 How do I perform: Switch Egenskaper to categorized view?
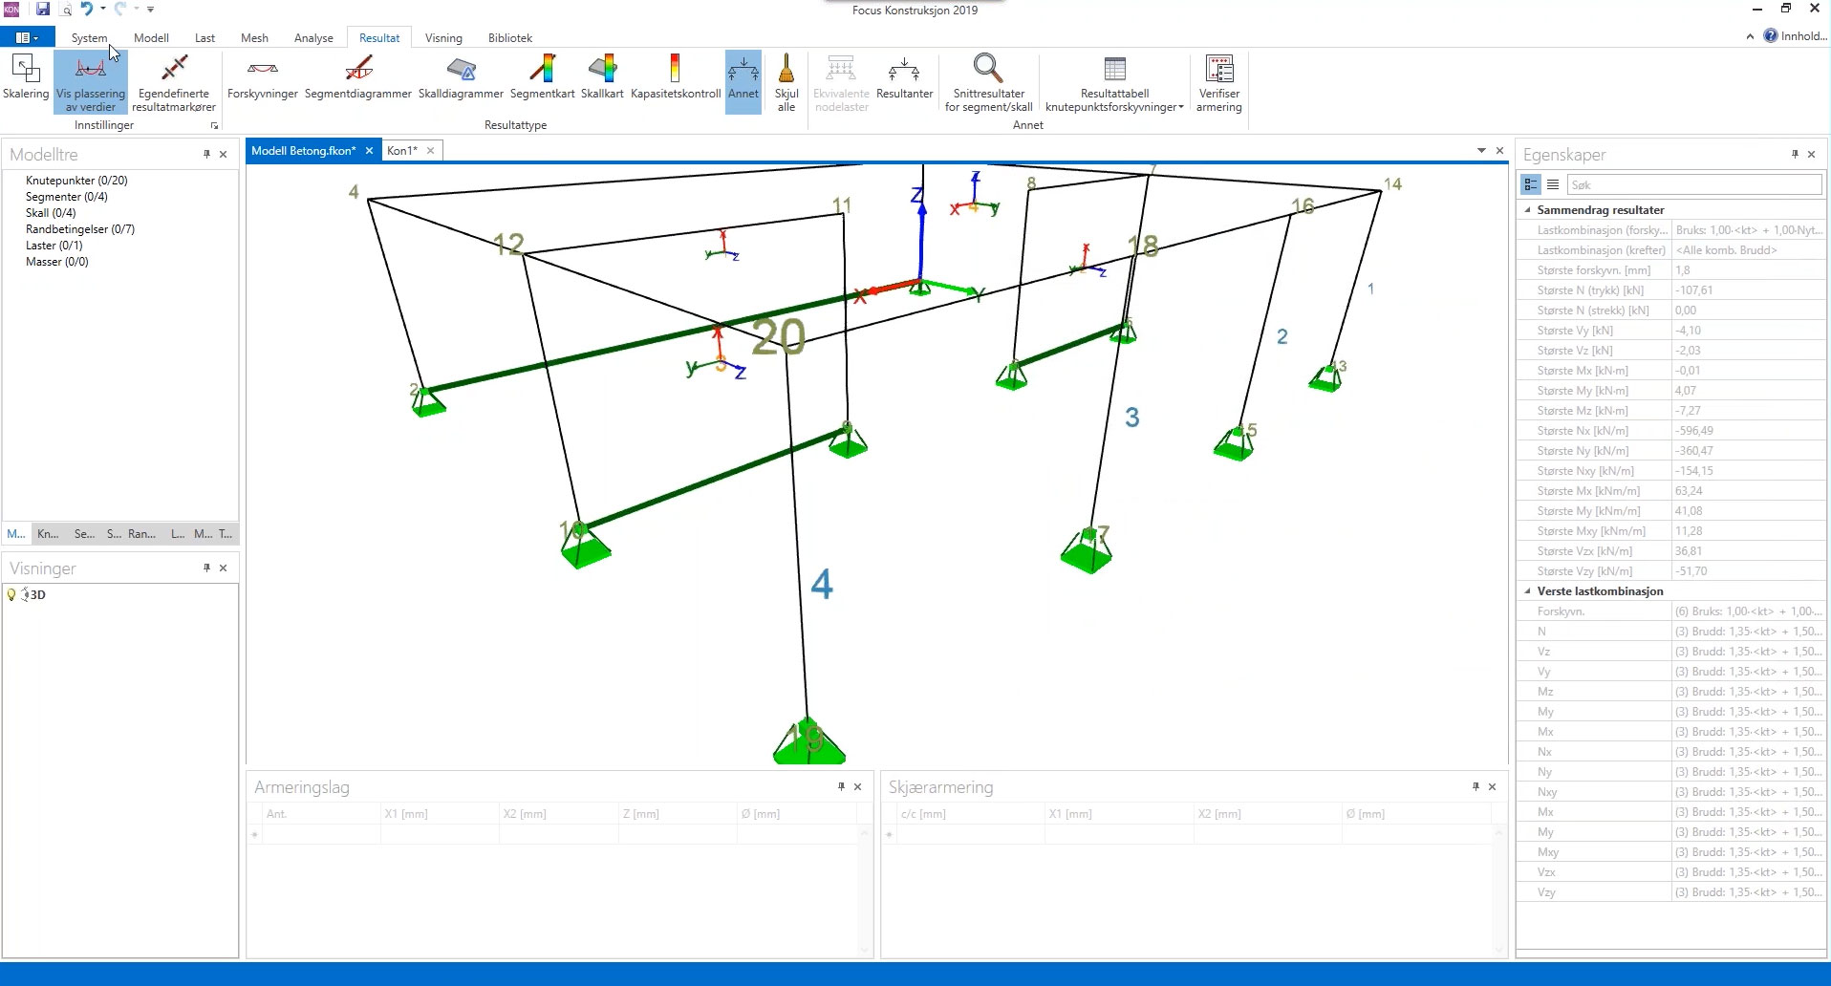click(x=1531, y=184)
